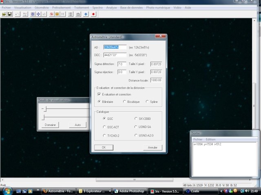Select the Bilinéaire distortion option
Viewport: 261px width, 195px height.
(x=99, y=102)
